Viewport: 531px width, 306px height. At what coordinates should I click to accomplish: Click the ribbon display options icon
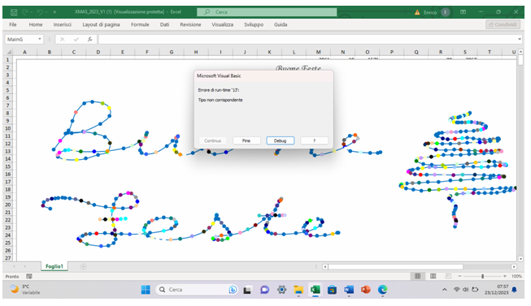pos(463,12)
